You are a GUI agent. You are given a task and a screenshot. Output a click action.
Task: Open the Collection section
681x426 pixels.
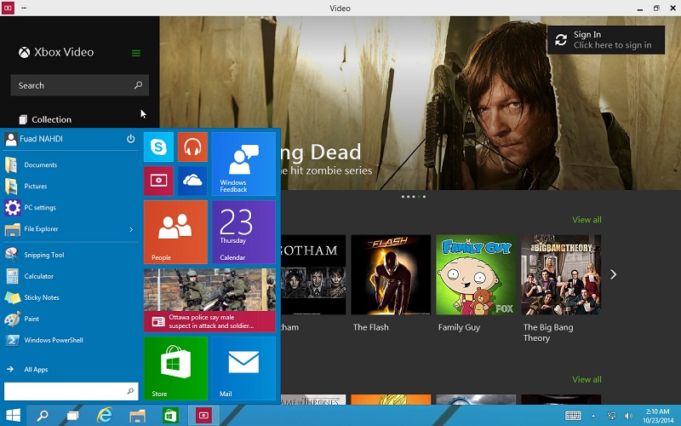point(45,119)
